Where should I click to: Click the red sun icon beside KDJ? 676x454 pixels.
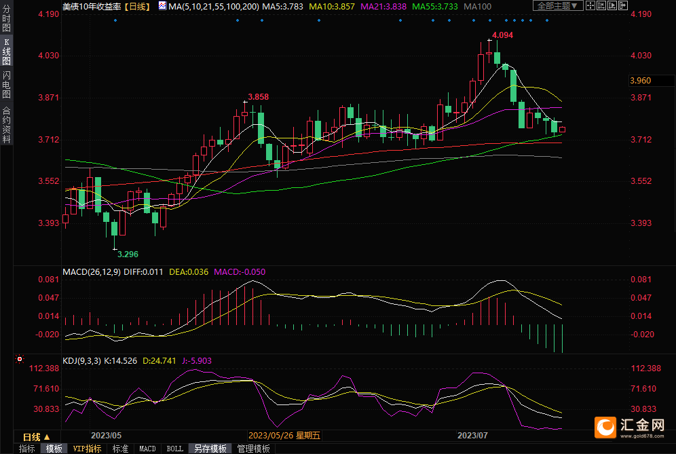[x=20, y=359]
